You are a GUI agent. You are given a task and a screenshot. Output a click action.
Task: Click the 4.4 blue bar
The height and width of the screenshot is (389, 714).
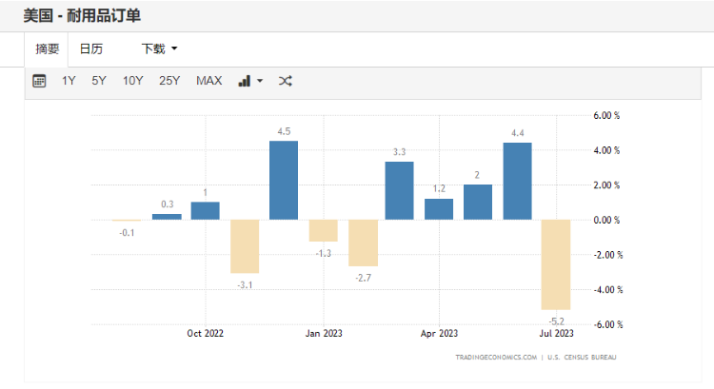517,181
